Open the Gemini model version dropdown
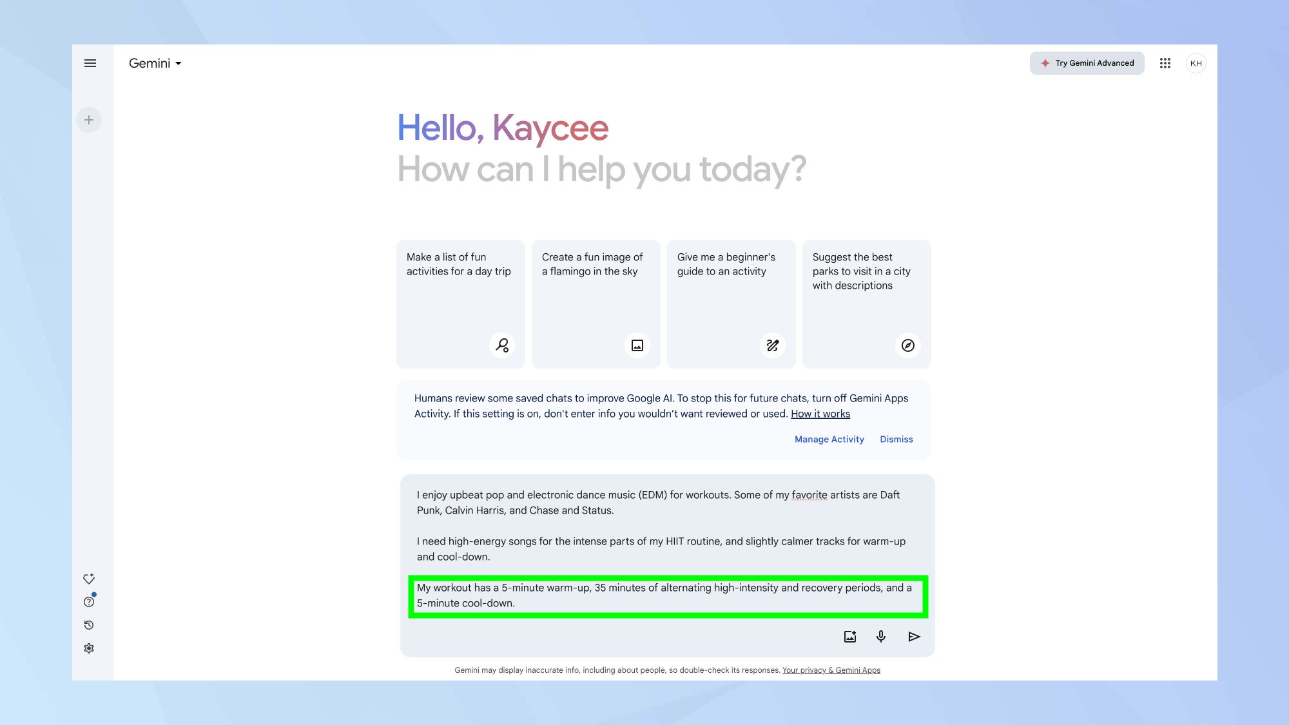This screenshot has height=725, width=1289. 155,64
